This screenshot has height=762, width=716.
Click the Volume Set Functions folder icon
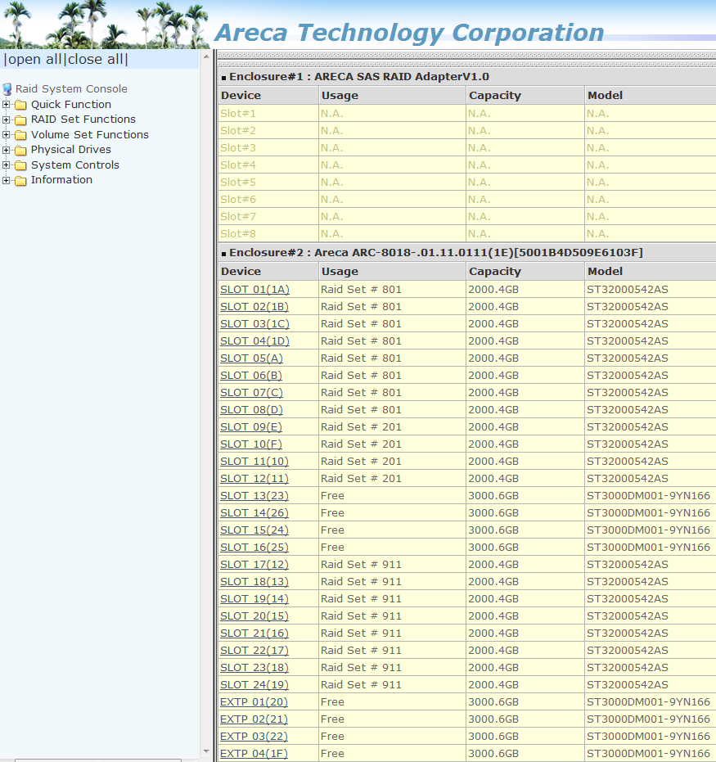pyautogui.click(x=20, y=135)
